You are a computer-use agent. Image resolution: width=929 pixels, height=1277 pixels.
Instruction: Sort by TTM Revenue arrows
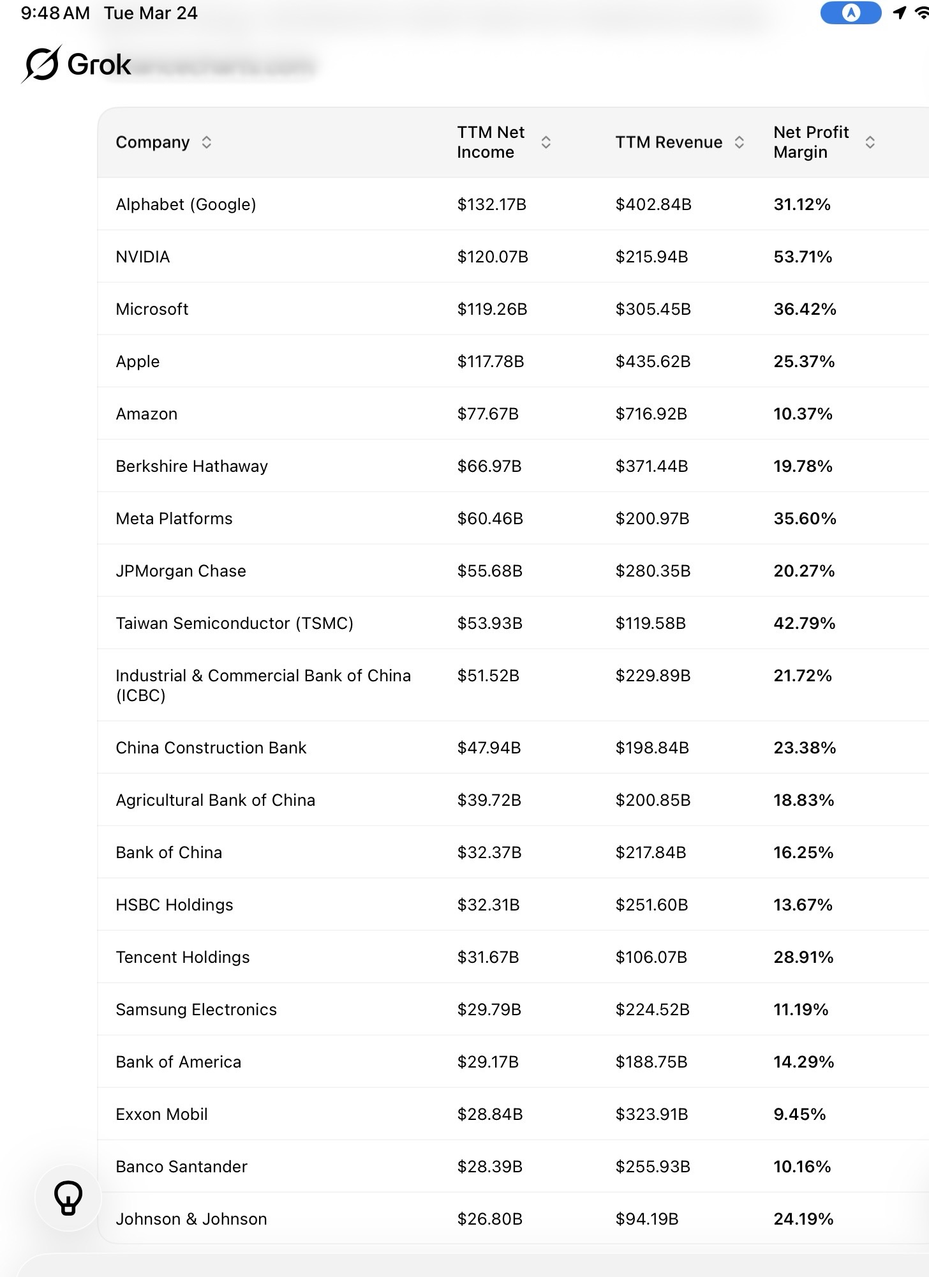[x=739, y=142]
